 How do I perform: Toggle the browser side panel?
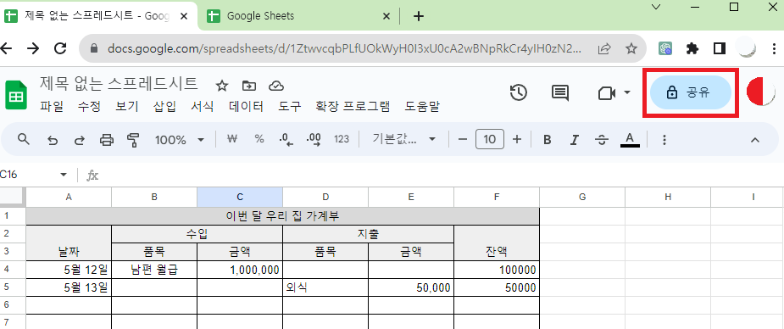720,48
